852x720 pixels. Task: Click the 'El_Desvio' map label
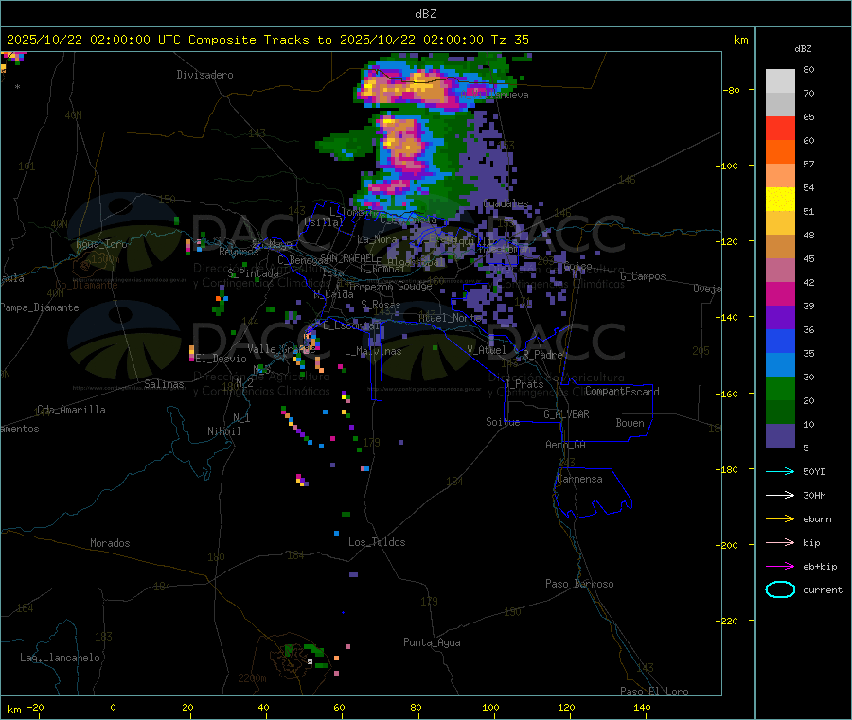(x=222, y=359)
